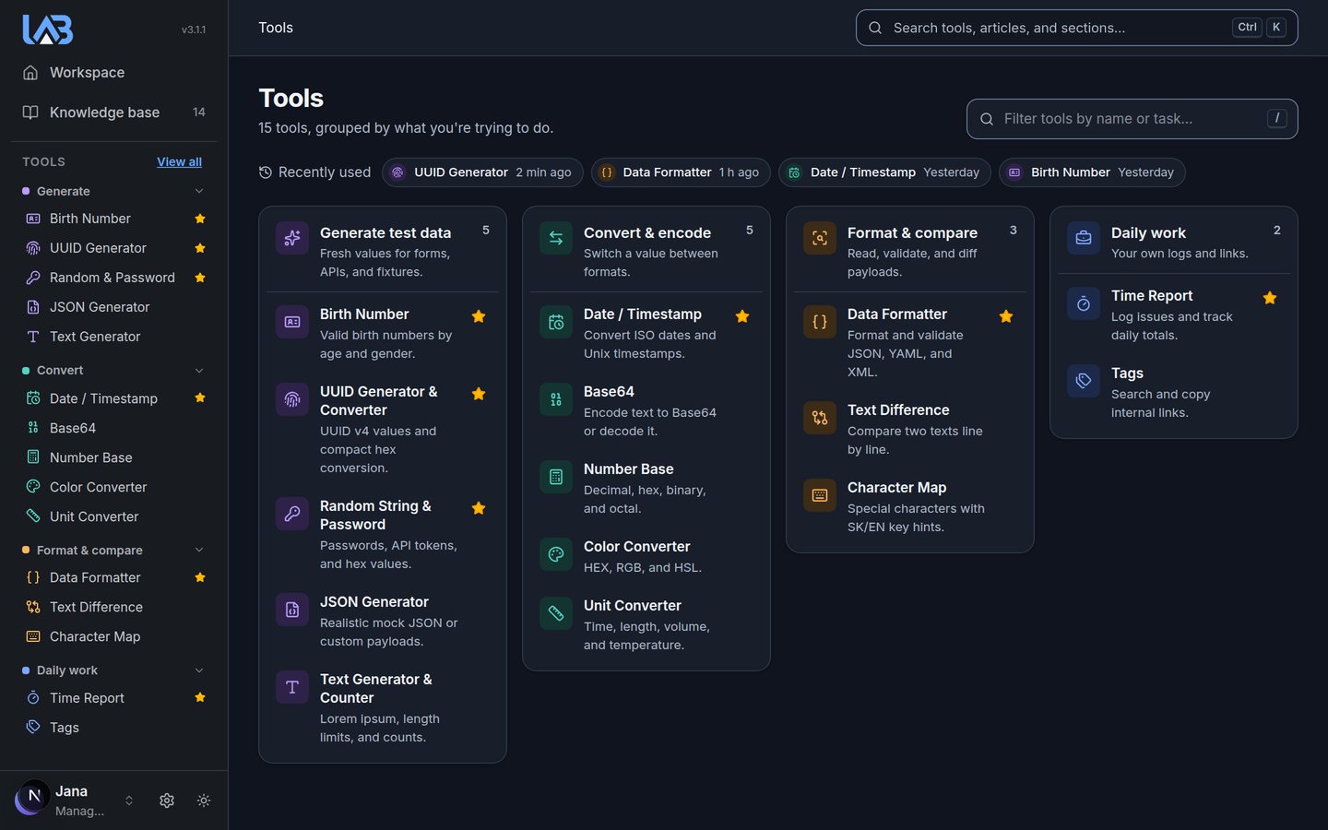The width and height of the screenshot is (1328, 830).
Task: Toggle light theme with sun icon
Action: (204, 800)
